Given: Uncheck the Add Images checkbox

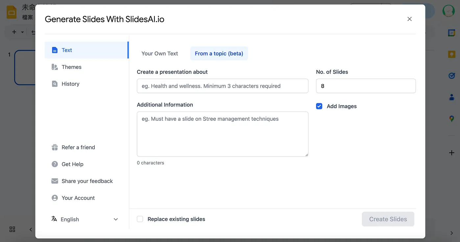Looking at the screenshot, I should [x=319, y=106].
